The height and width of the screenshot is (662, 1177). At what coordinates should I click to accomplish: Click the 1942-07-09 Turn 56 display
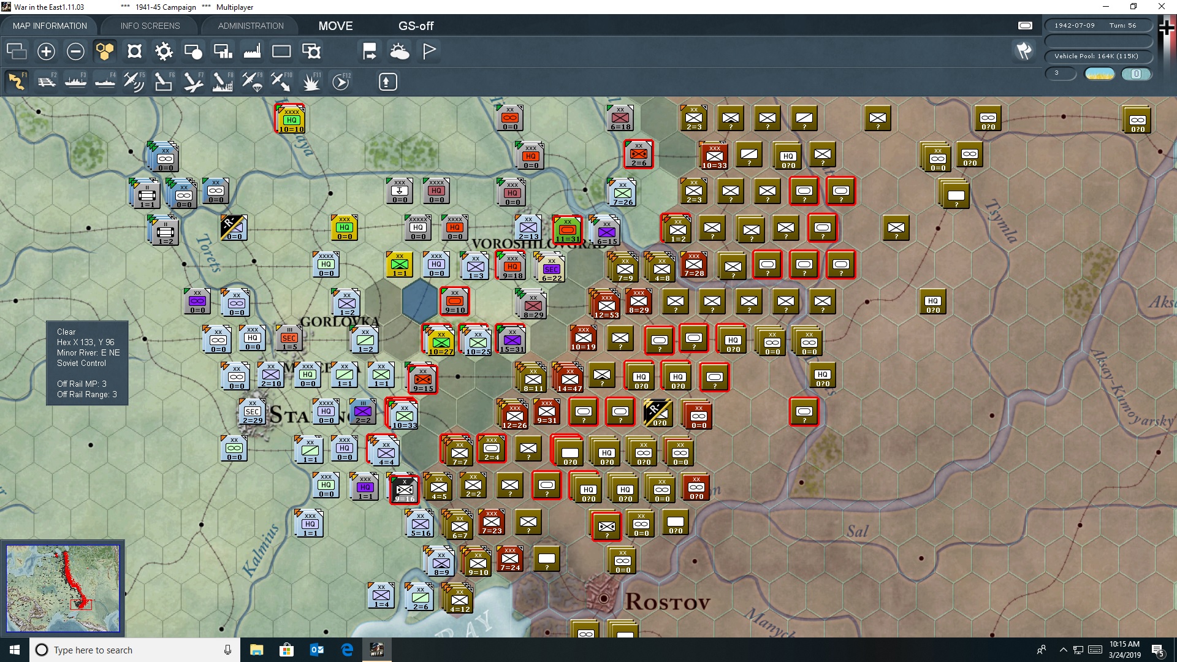click(1099, 25)
